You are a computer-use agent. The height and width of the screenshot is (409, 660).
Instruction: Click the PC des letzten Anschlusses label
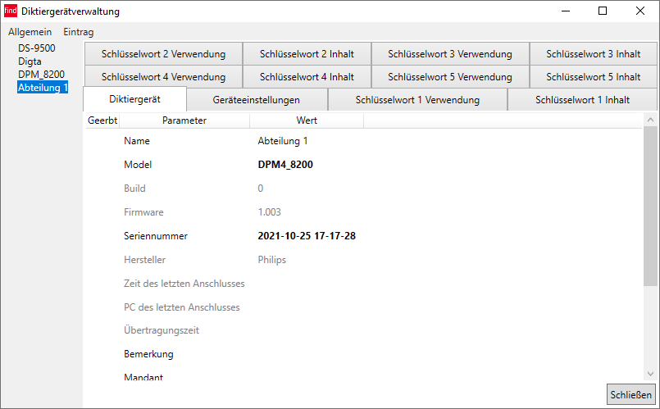coord(182,307)
